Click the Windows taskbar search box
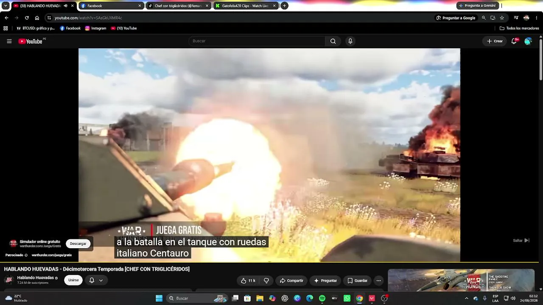 (x=197, y=298)
